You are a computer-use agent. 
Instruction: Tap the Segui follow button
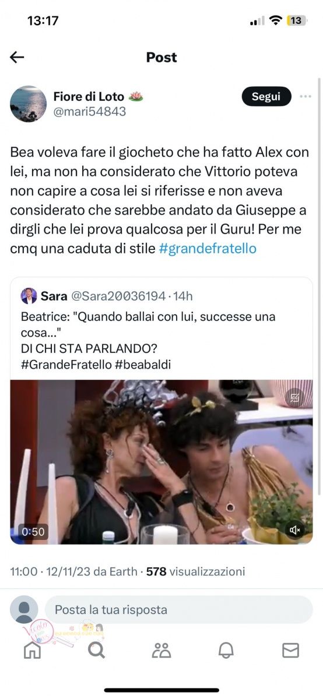(x=266, y=97)
